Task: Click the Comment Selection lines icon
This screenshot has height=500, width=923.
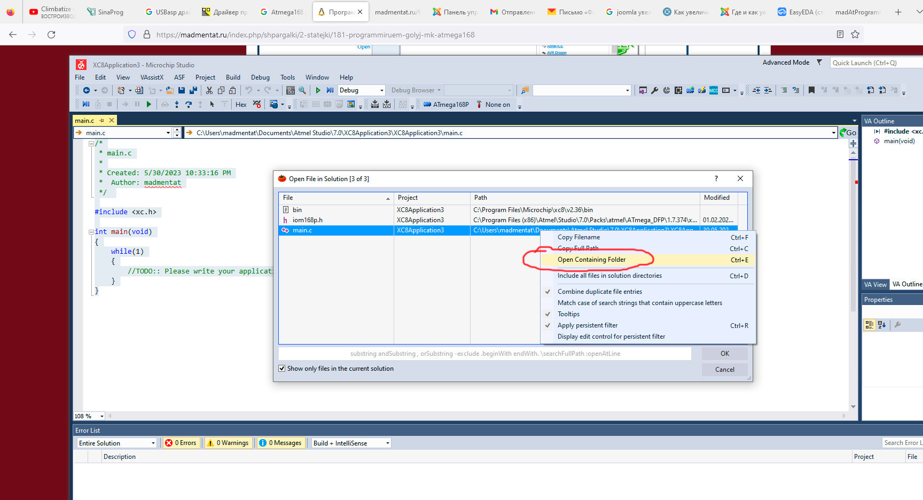Action: (x=784, y=90)
